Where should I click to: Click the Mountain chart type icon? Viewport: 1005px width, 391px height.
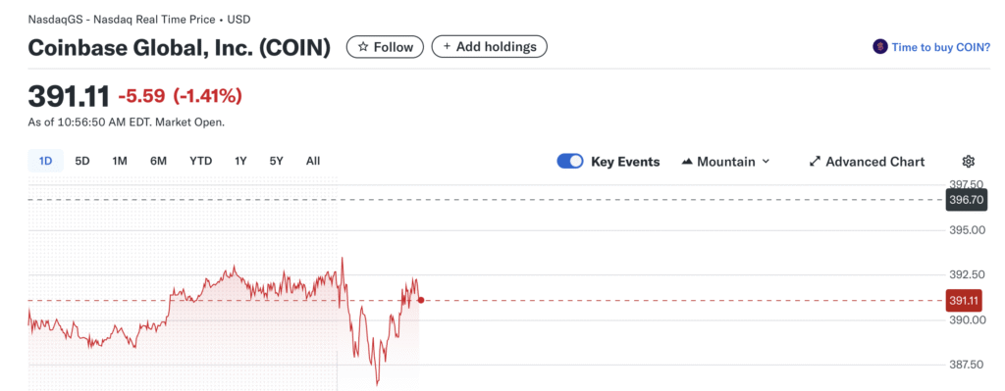point(686,162)
